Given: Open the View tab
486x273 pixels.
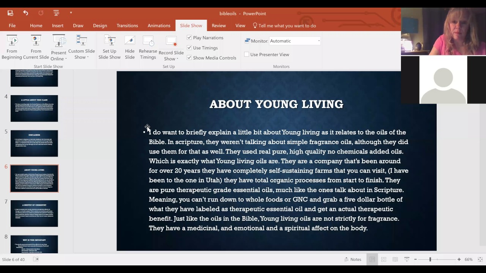Looking at the screenshot, I should (x=240, y=25).
